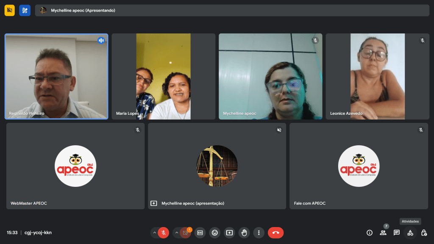This screenshot has width=434, height=244.
Task: Select Maria Lopes video tile
Action: tap(163, 76)
